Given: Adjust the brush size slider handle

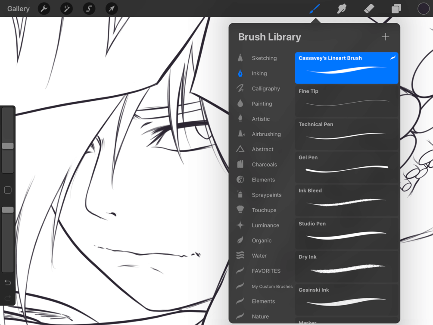Looking at the screenshot, I should tap(8, 146).
